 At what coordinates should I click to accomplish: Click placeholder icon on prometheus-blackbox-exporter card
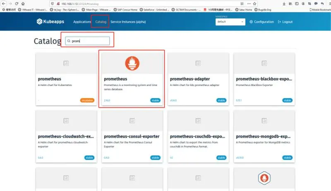pos(264,63)
